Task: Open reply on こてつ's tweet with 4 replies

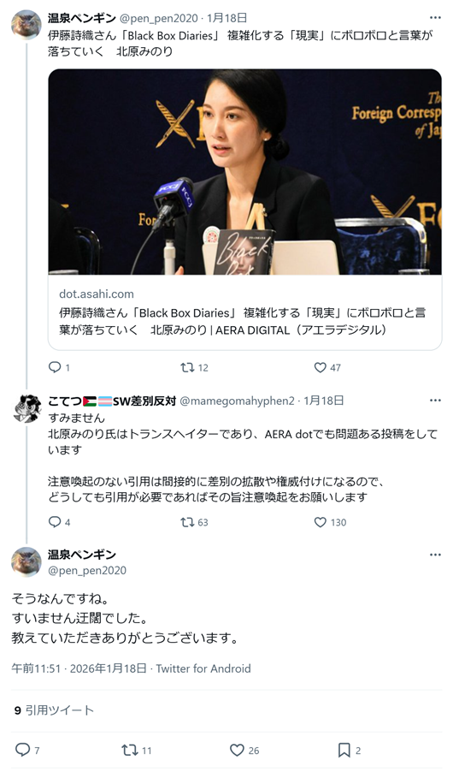Action: tap(59, 522)
